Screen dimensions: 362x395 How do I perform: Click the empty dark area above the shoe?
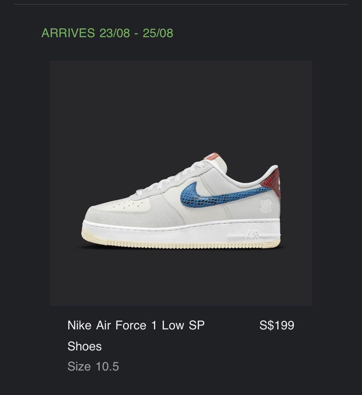pos(181,106)
